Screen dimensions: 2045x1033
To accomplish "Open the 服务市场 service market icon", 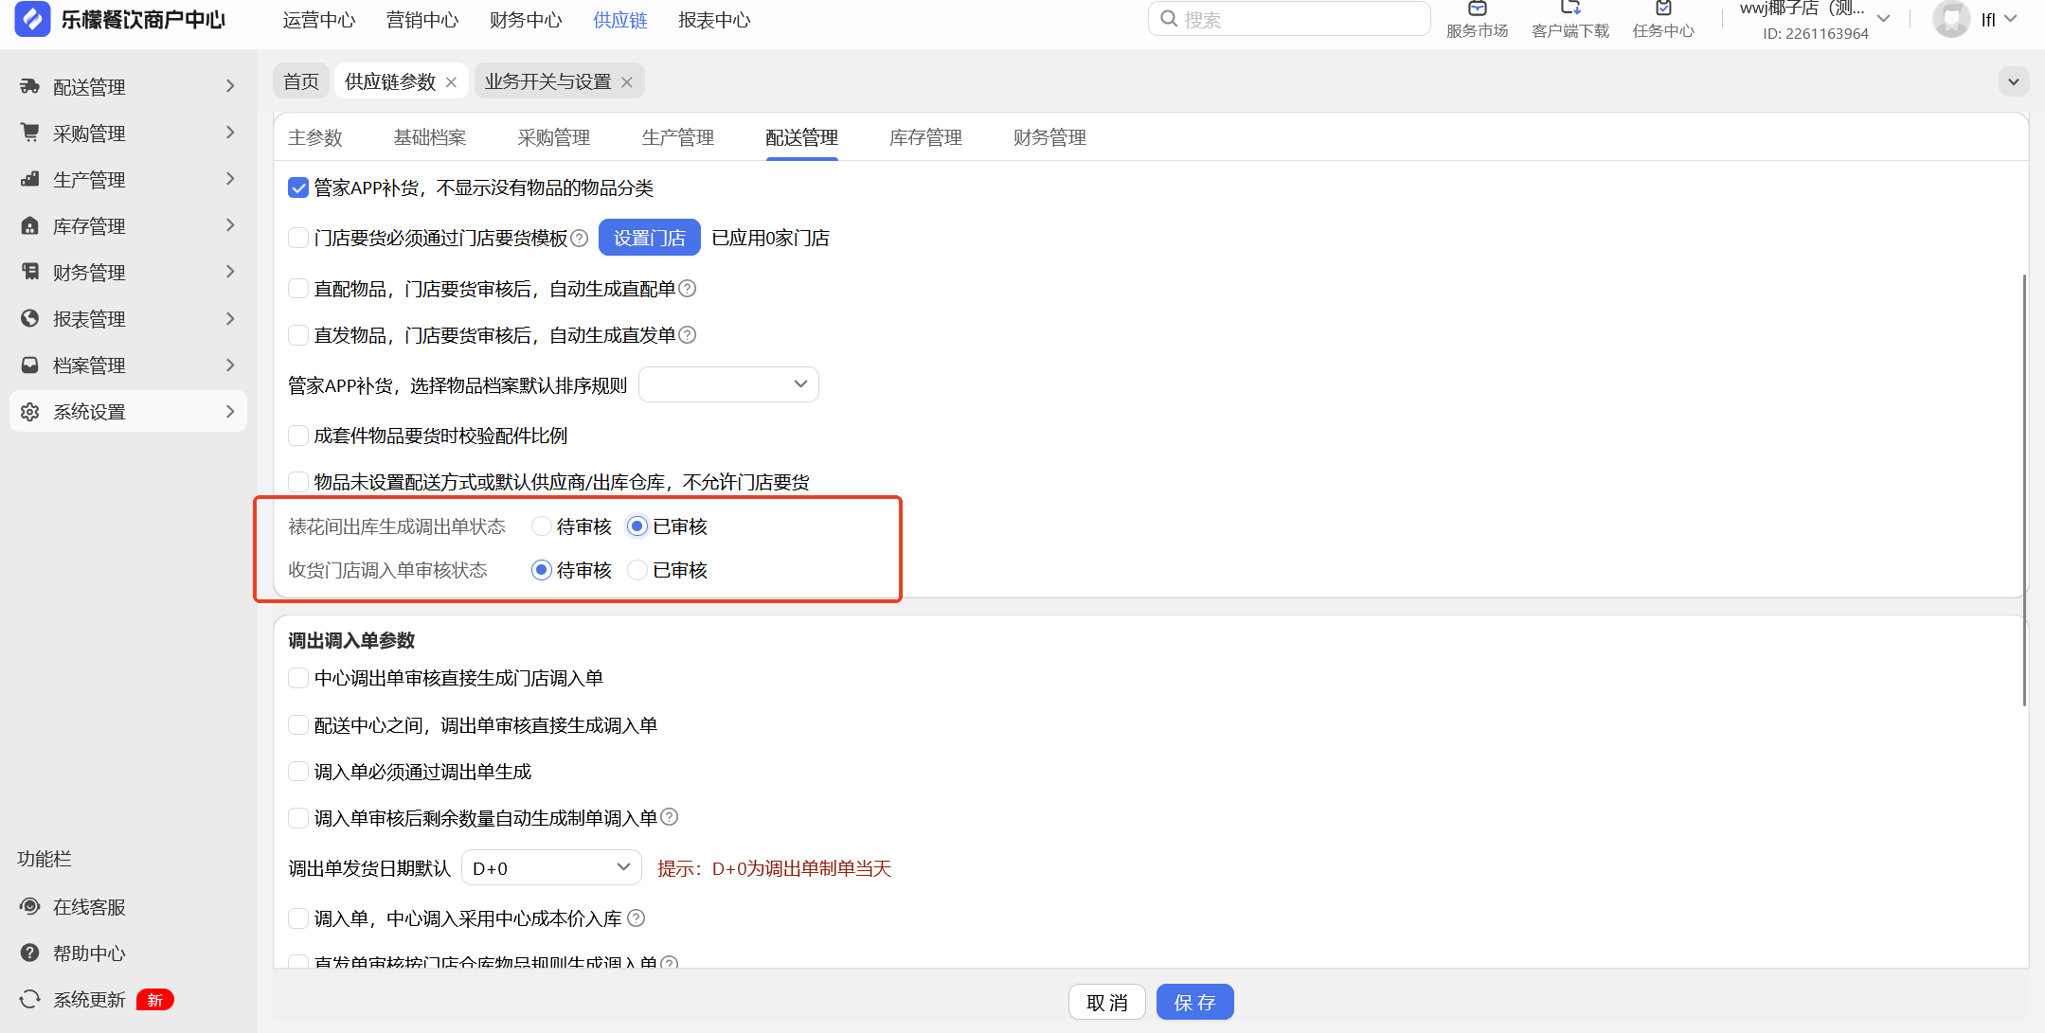I will click(x=1477, y=9).
